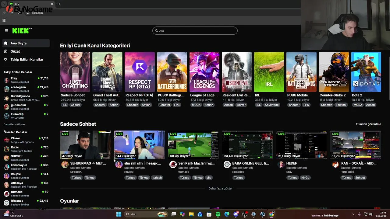This screenshot has width=390, height=219.
Task: Click the Casual tag under Sadece Sohbet
Action: (75, 105)
